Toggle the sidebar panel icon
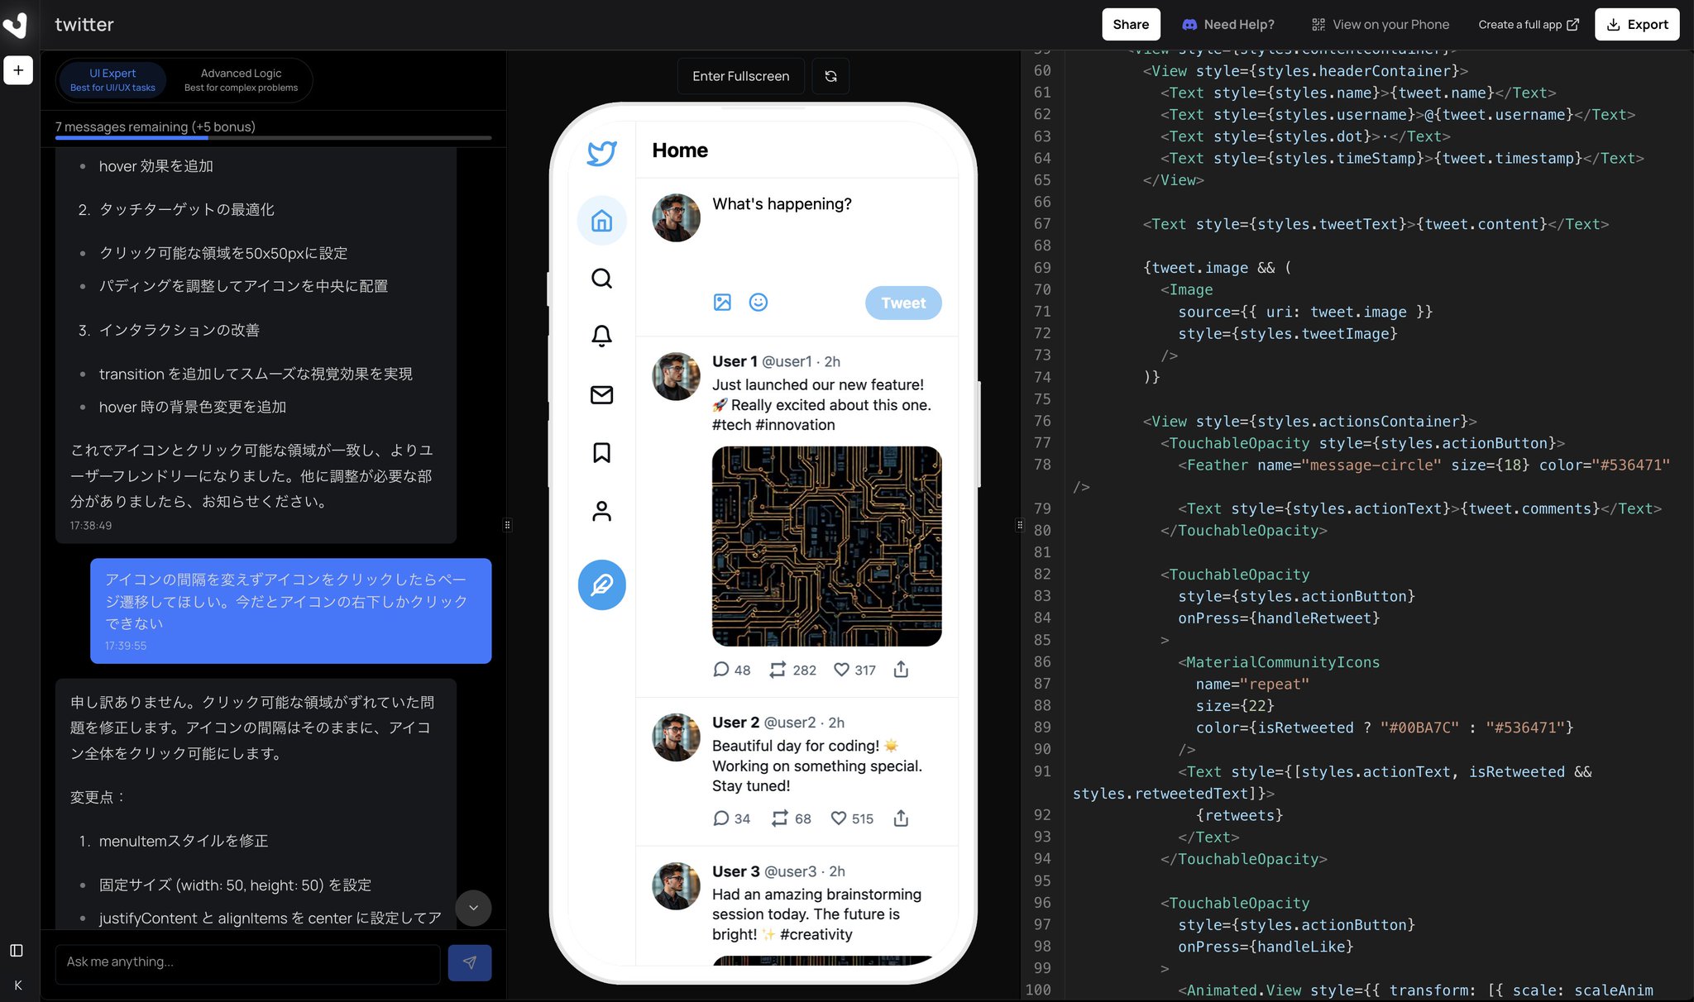The image size is (1694, 1002). 17,951
